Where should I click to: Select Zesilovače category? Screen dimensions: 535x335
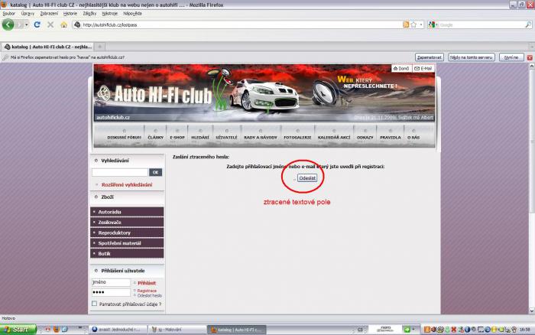(x=127, y=223)
